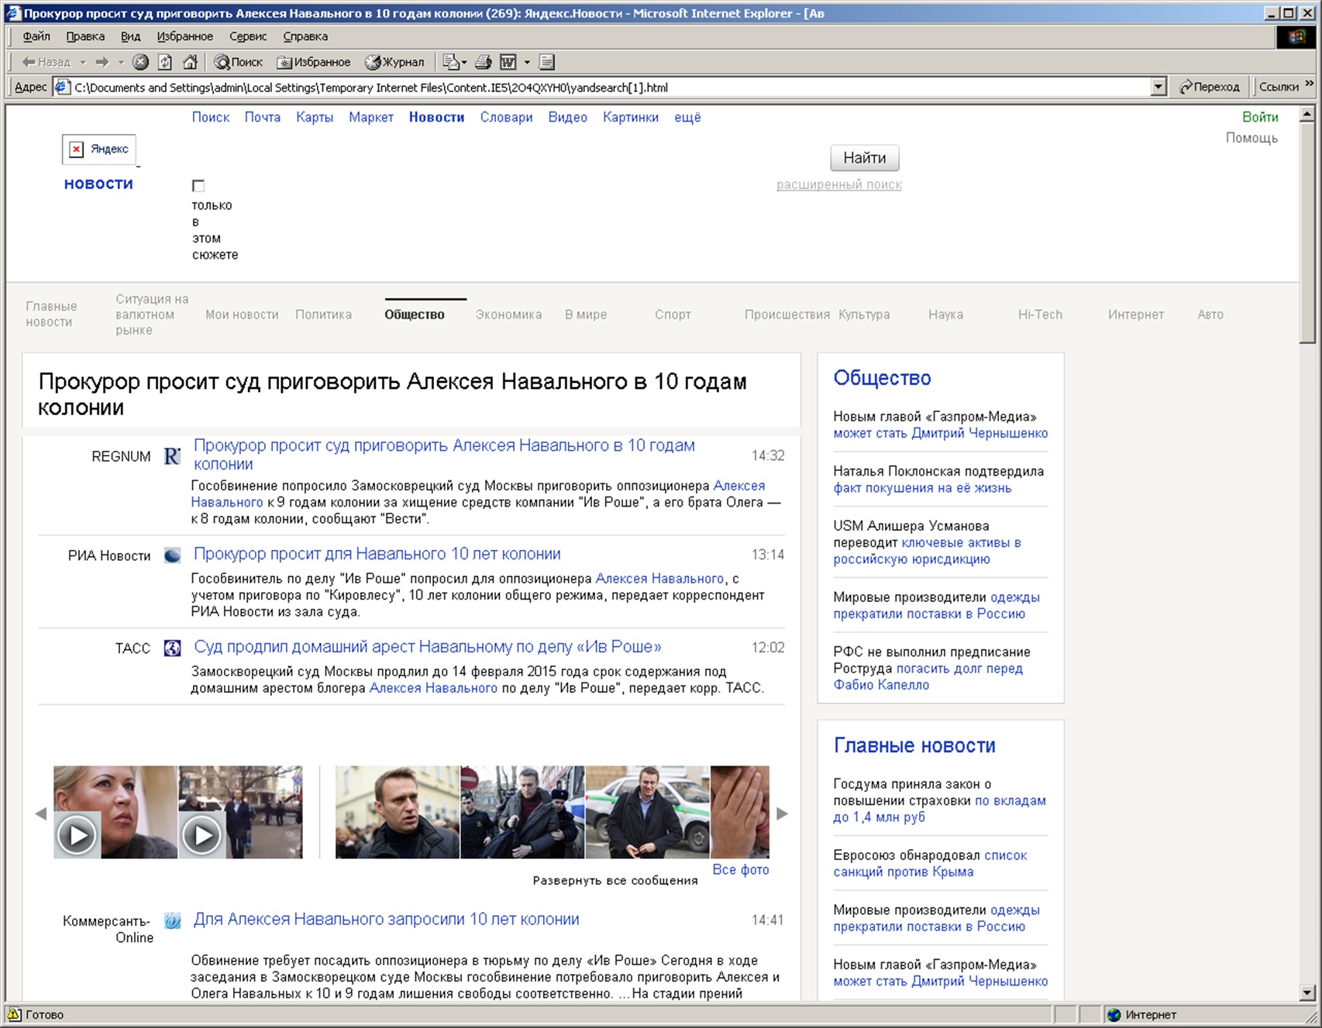Click the Переход go button

pyautogui.click(x=1210, y=87)
